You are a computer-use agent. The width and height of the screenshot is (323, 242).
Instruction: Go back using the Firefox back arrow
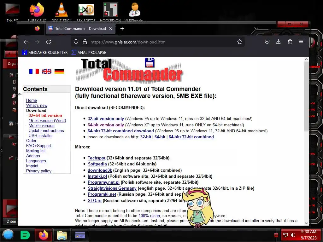[x=26, y=42]
